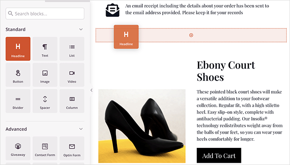Select the Optin Form block
The height and width of the screenshot is (165, 290).
(x=72, y=148)
